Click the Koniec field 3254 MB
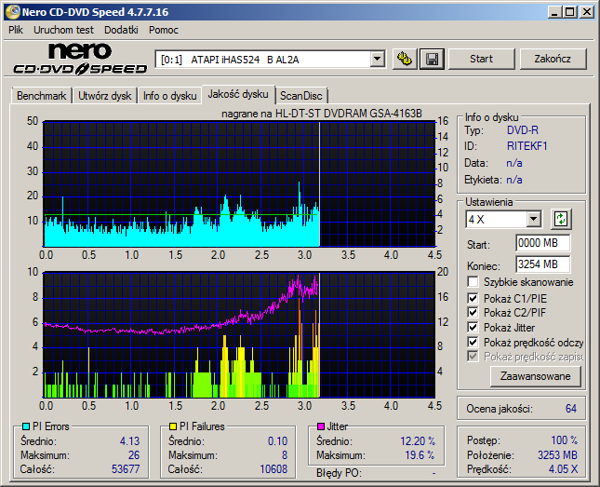 (x=542, y=264)
